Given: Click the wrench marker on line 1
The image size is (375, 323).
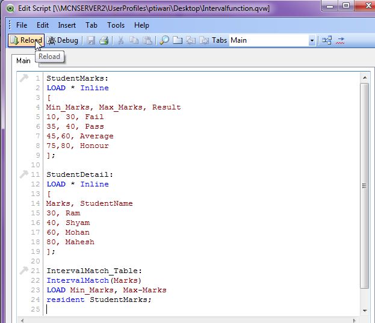Looking at the screenshot, I should click(x=24, y=78).
